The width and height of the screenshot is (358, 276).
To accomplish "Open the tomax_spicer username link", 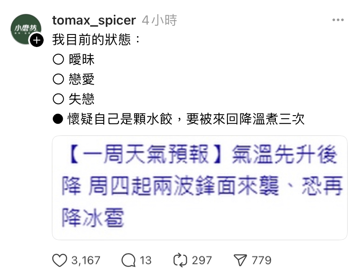I will [x=94, y=20].
